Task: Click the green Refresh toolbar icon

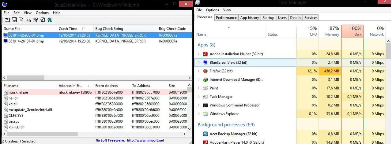Action: point(21,20)
